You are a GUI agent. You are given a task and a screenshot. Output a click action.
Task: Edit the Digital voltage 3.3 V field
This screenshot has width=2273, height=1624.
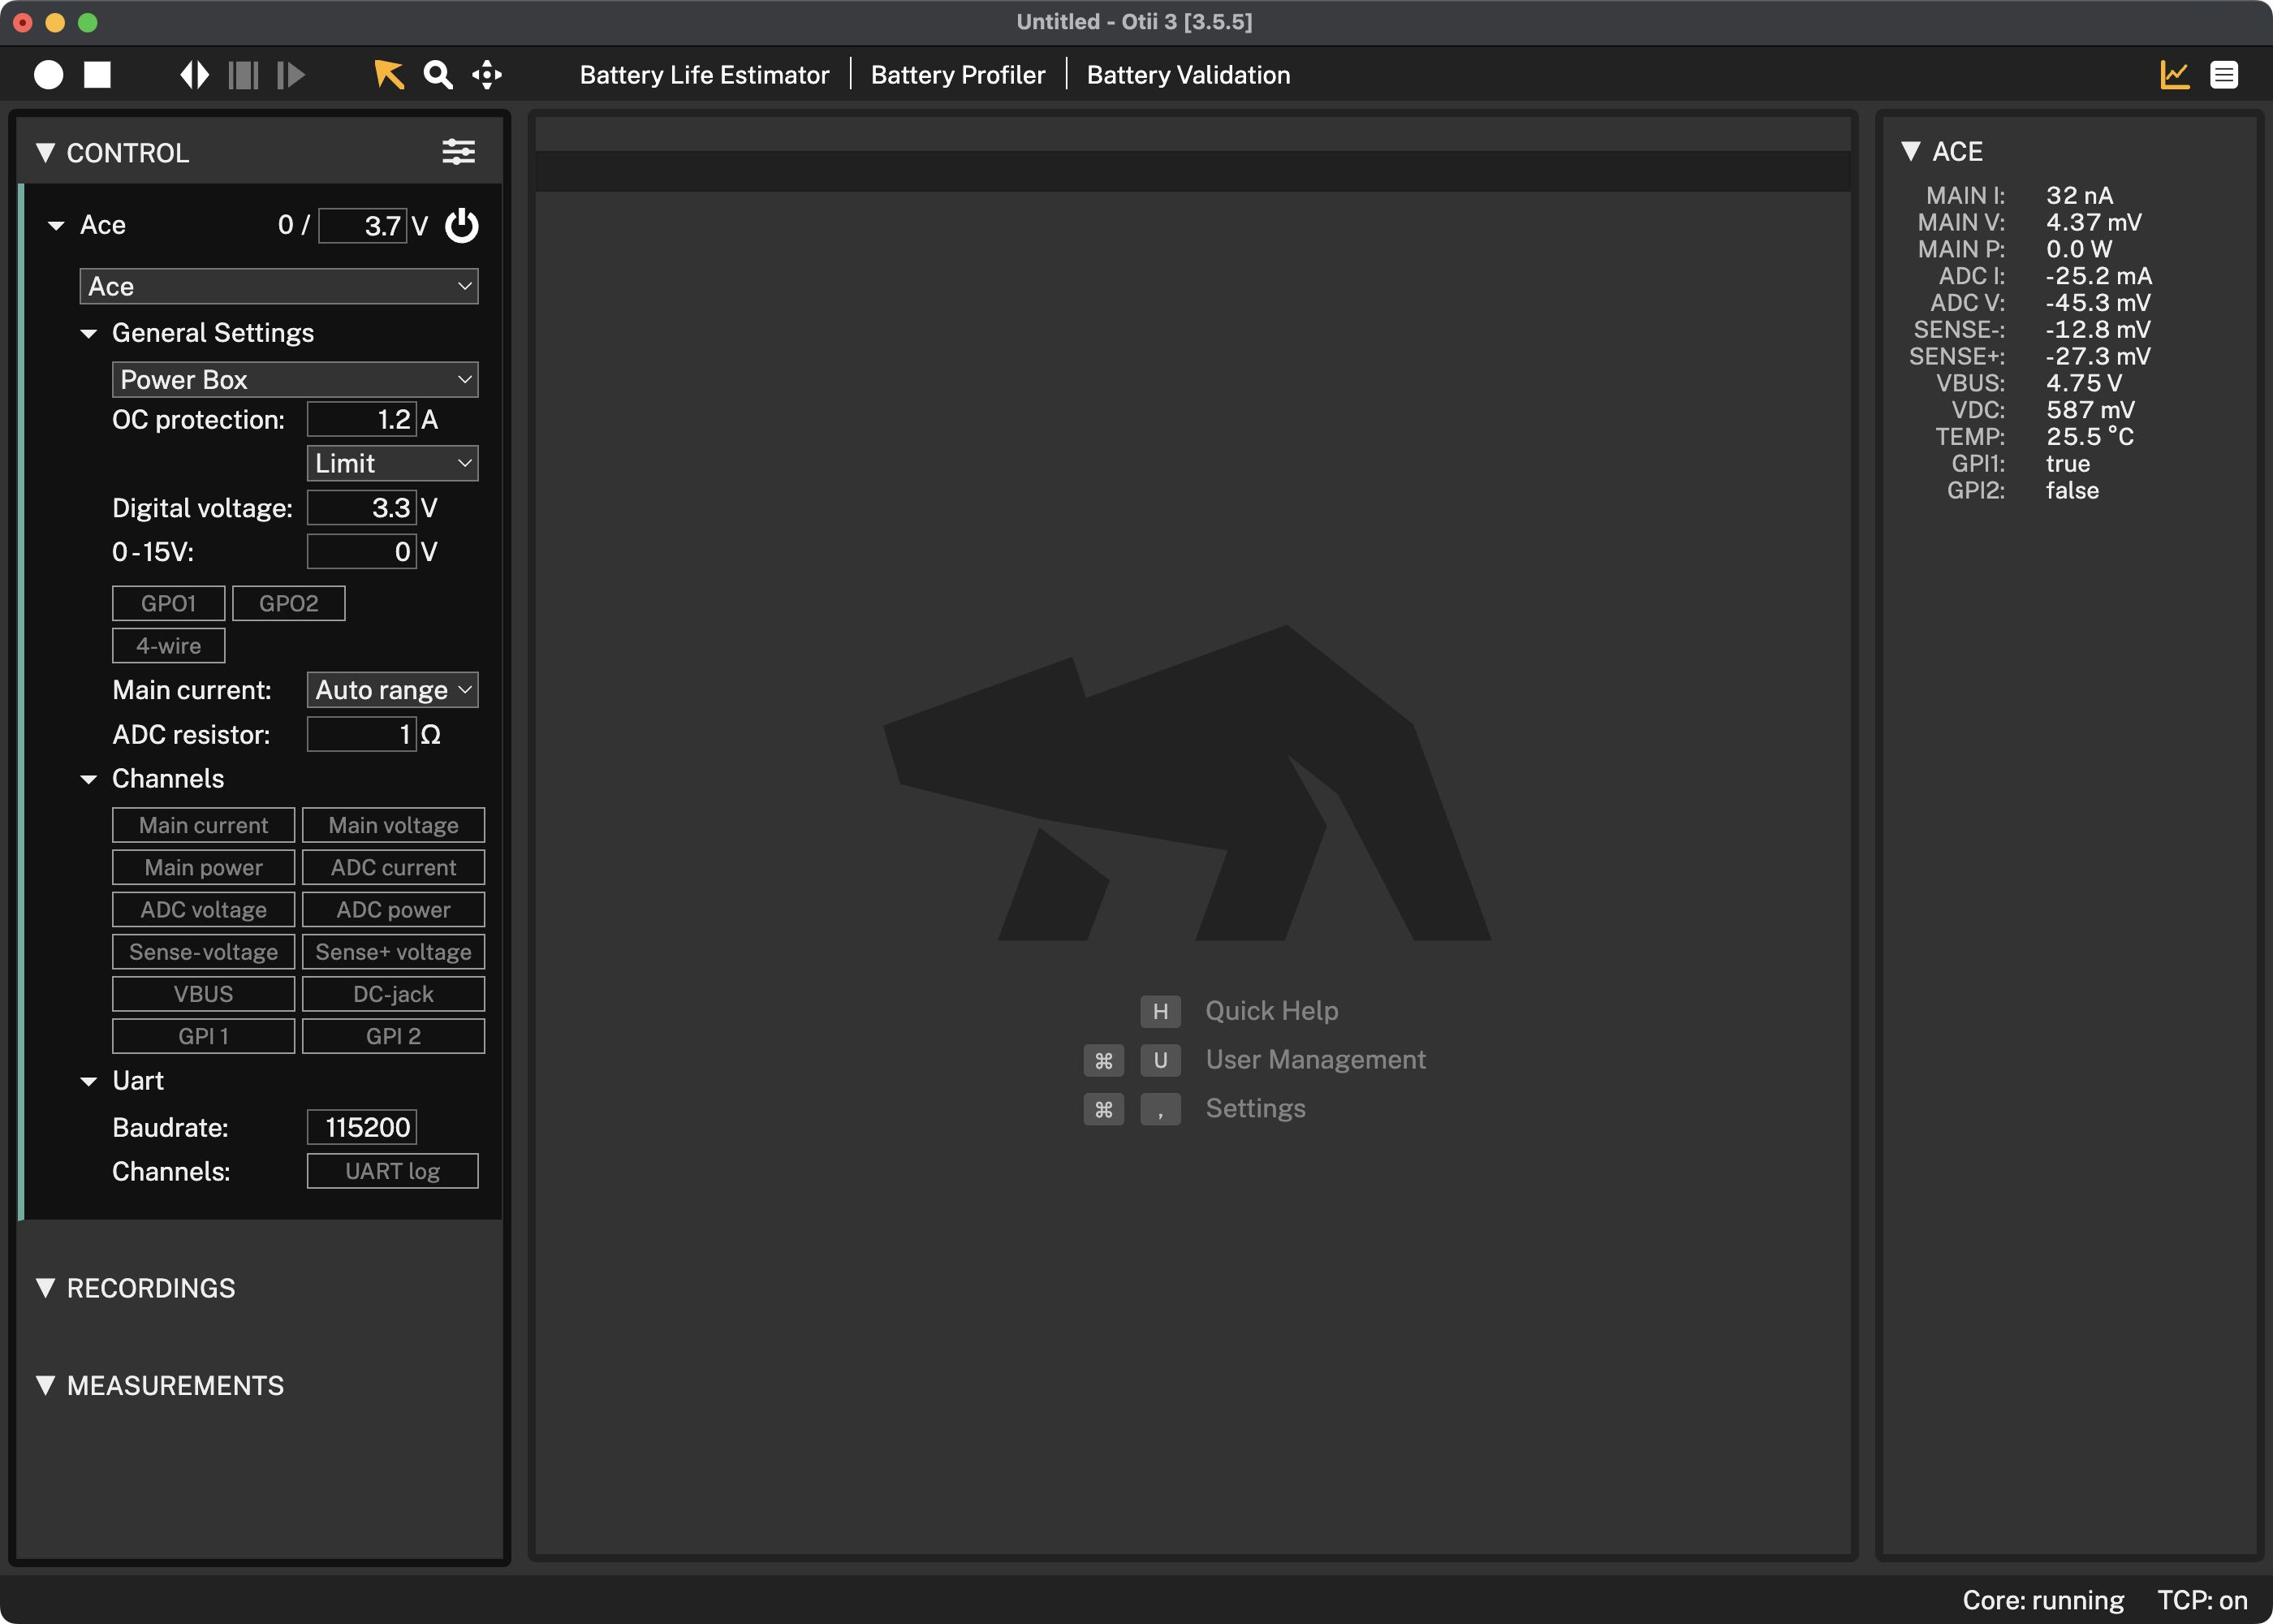click(x=362, y=508)
